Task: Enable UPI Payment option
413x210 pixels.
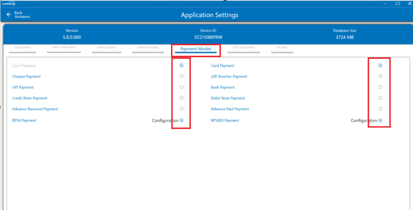Action: pos(182,87)
